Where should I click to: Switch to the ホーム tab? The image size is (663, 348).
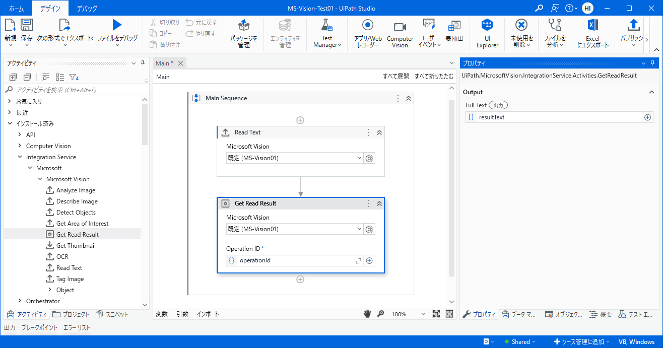point(16,8)
